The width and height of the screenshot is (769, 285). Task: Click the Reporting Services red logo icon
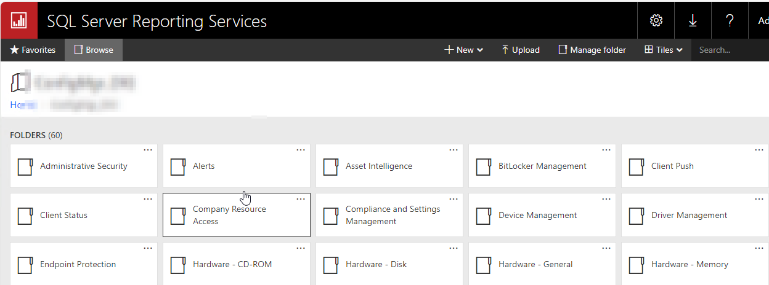pos(19,20)
